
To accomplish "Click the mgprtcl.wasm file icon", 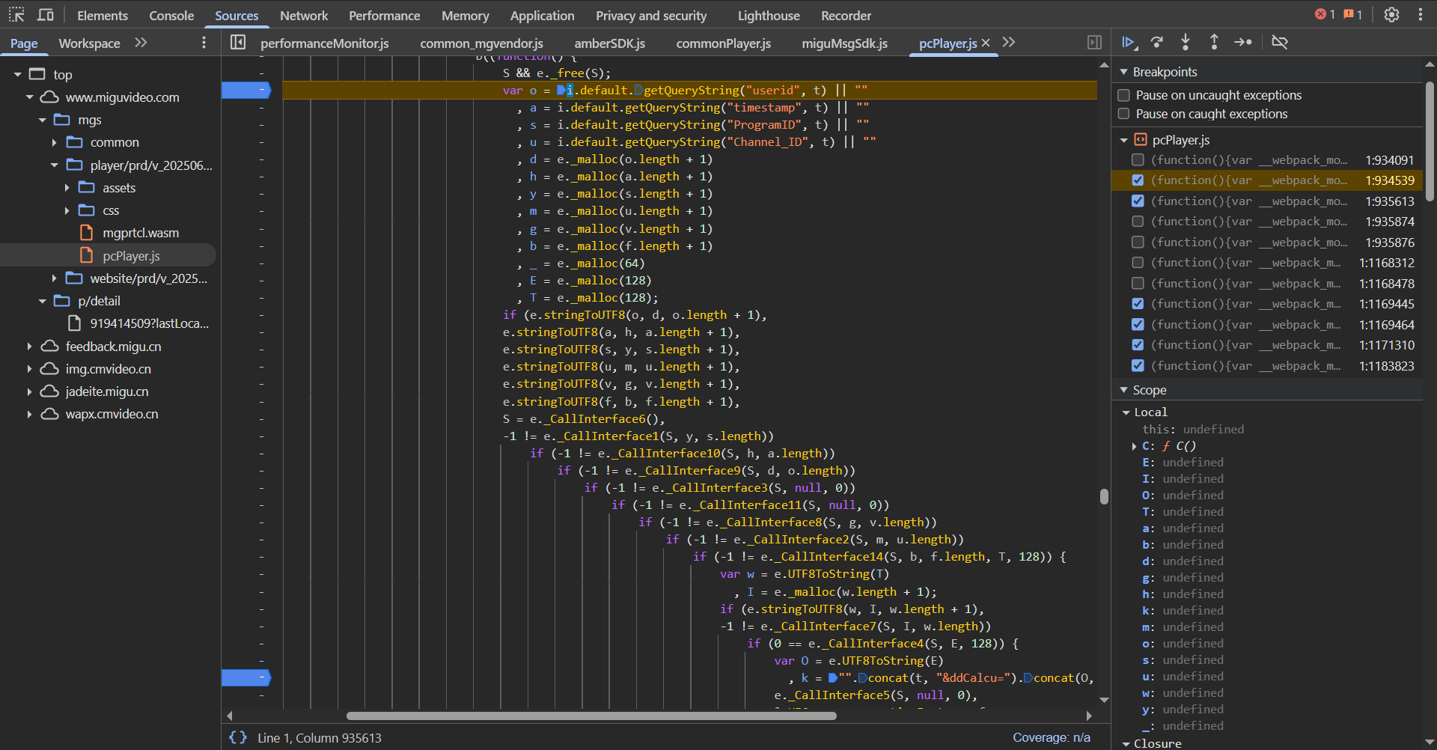I will pos(87,233).
